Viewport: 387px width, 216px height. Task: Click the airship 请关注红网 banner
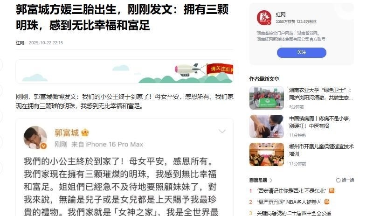click(x=124, y=71)
